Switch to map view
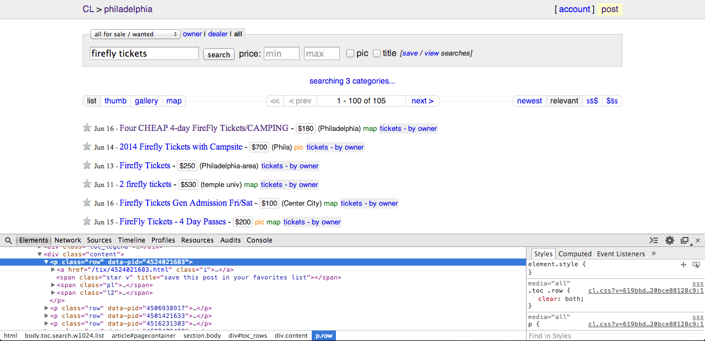Screen dimensions: 705x341 [174, 101]
